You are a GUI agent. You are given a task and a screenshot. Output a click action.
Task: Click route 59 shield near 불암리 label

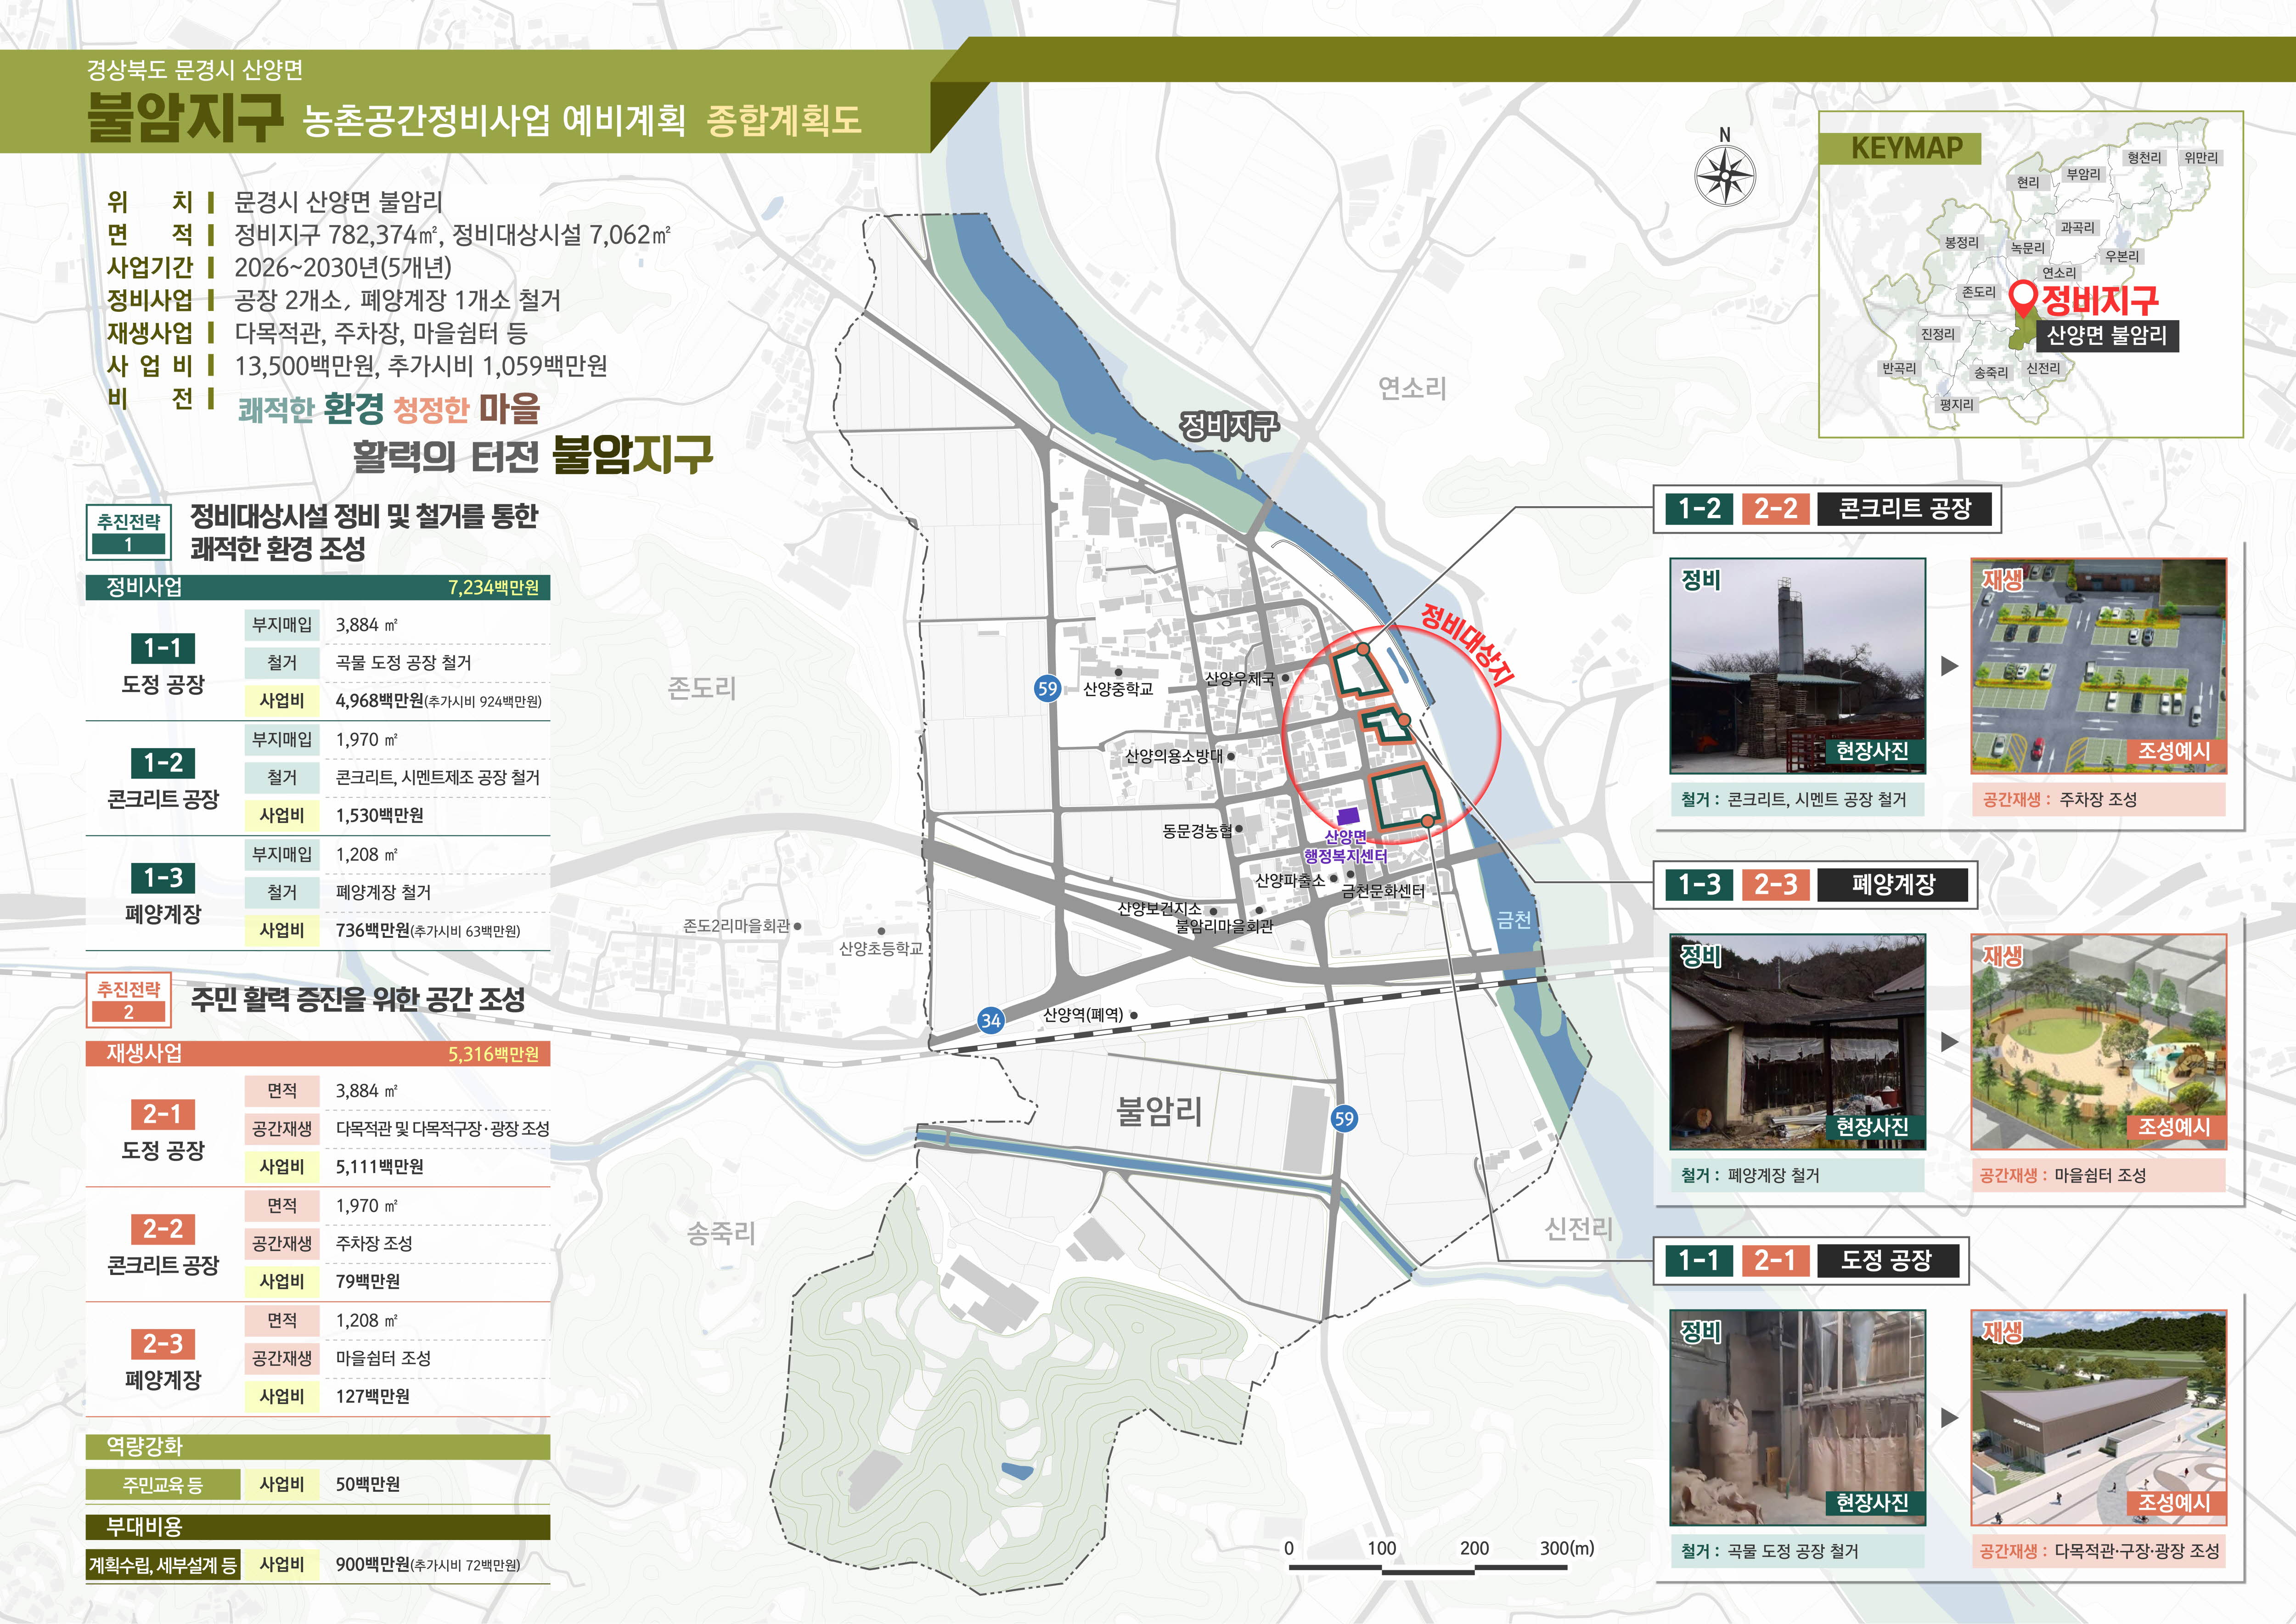[x=1344, y=1119]
